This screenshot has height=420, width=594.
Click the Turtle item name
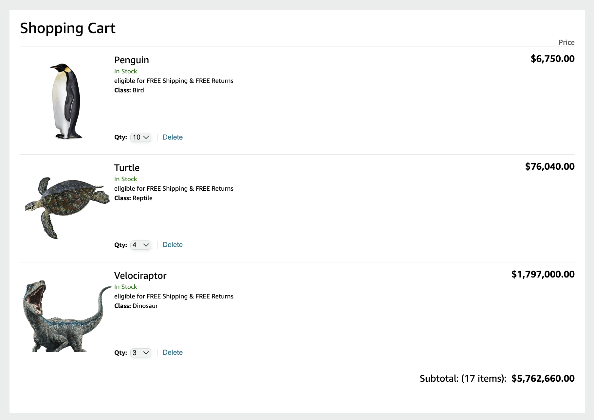[x=127, y=168]
